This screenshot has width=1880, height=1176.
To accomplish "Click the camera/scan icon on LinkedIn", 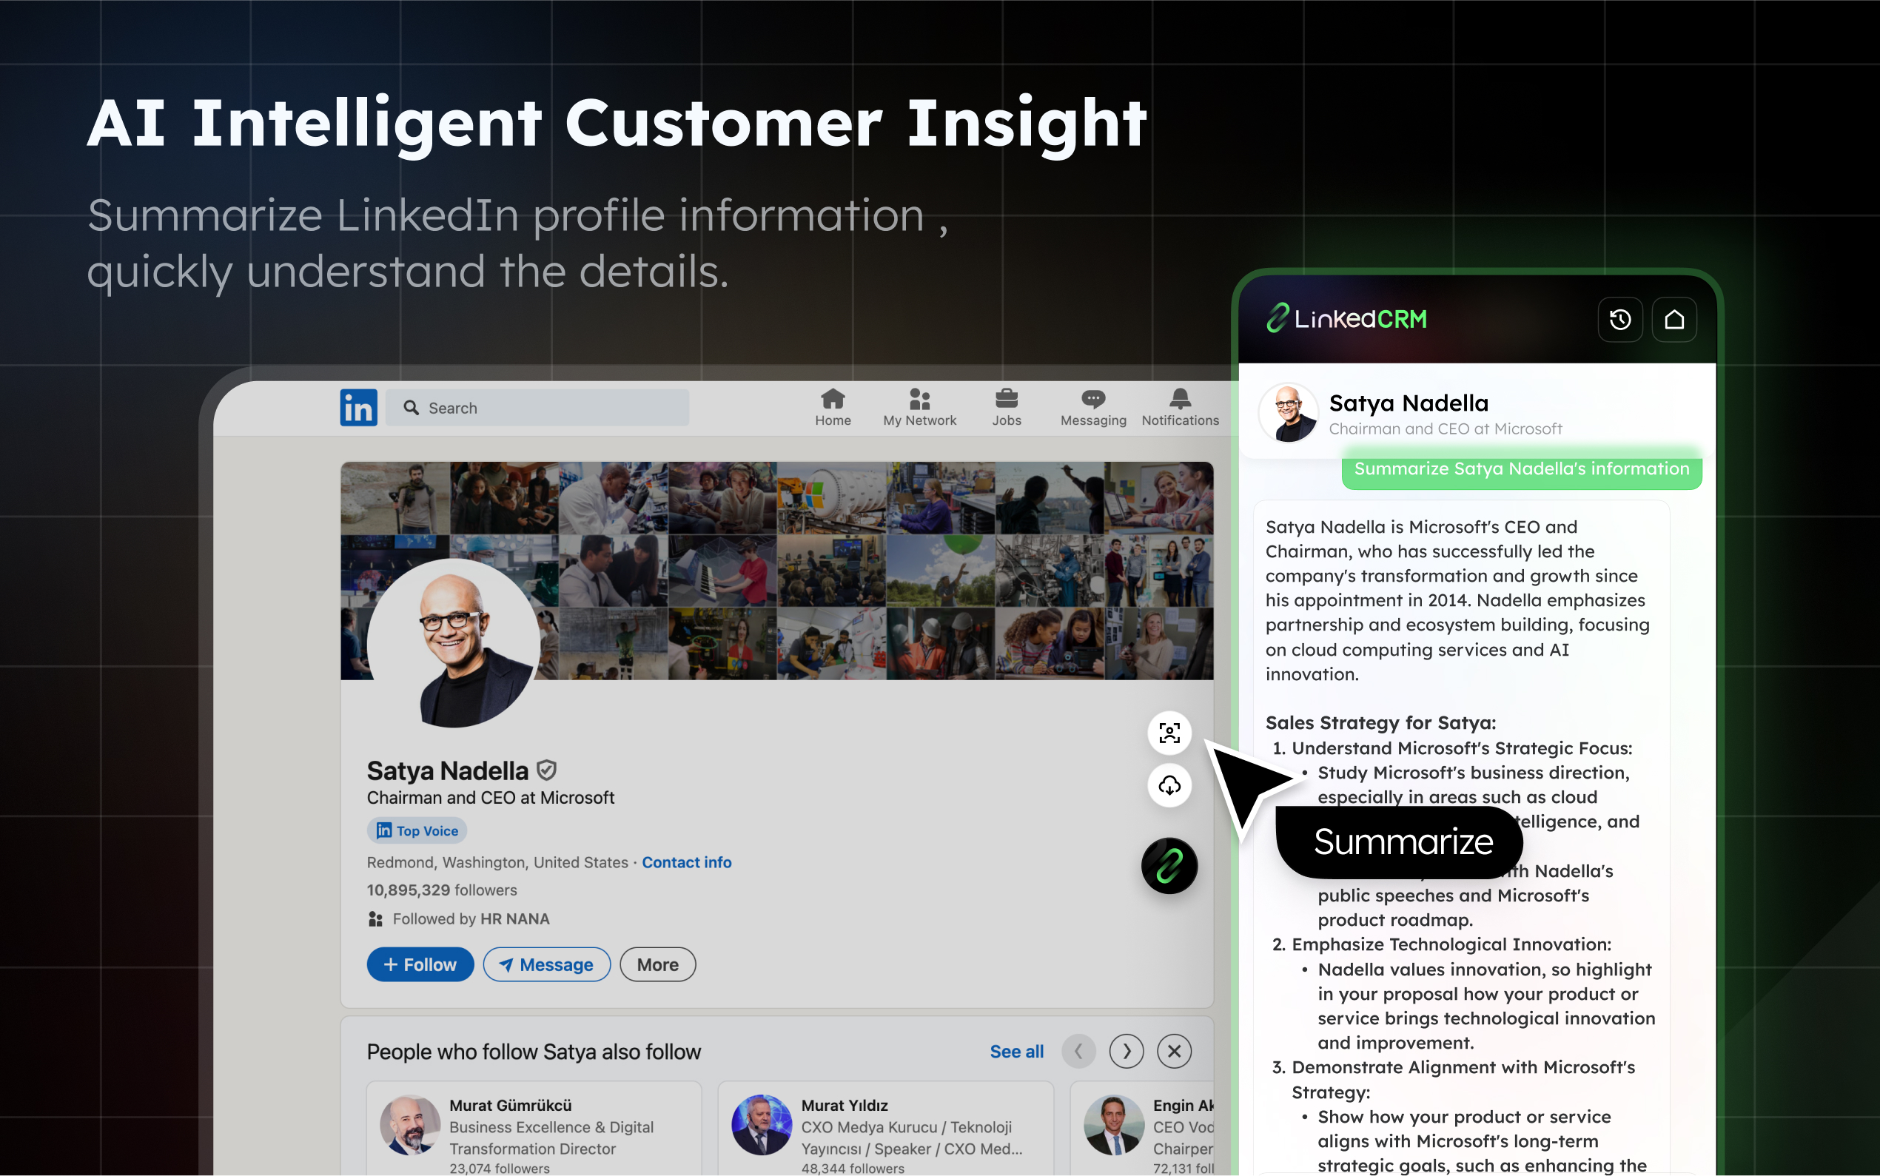I will pos(1167,732).
